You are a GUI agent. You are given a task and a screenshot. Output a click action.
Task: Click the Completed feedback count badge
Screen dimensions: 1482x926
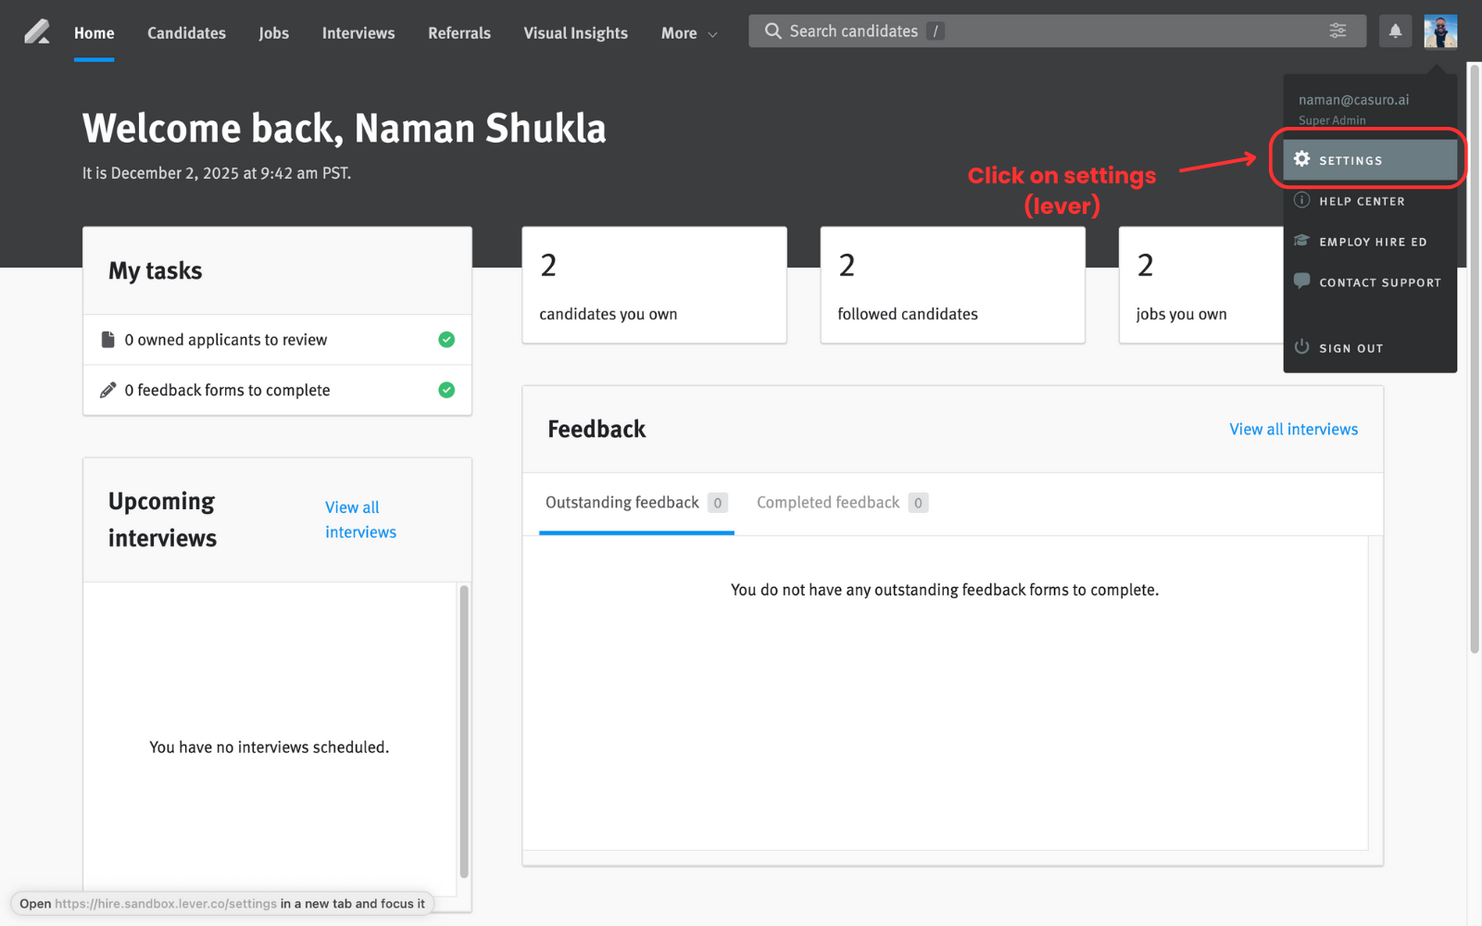pyautogui.click(x=918, y=503)
